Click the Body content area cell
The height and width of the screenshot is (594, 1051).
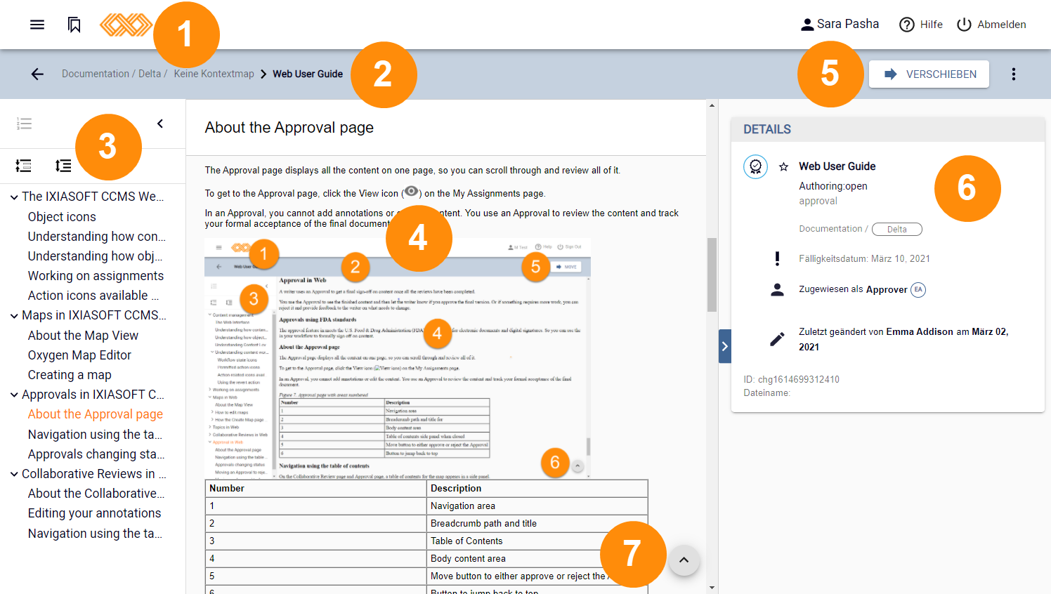(537, 558)
